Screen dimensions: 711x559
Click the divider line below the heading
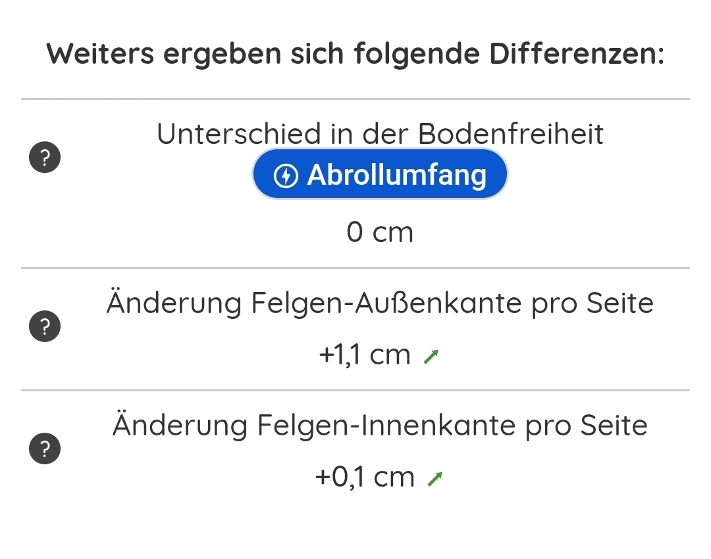point(355,99)
